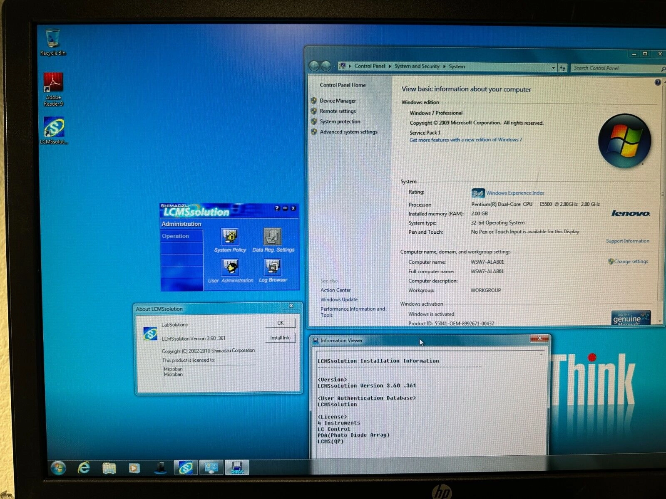Viewport: 666px width, 499px height.
Task: Open System protection link
Action: (340, 121)
